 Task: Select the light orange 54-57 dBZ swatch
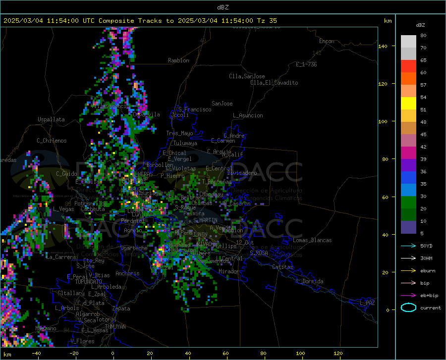pyautogui.click(x=408, y=91)
